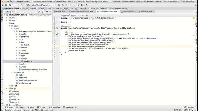This screenshot has width=198, height=111.
Task: Start the Debug bug icon
Action: (x=59, y=5)
